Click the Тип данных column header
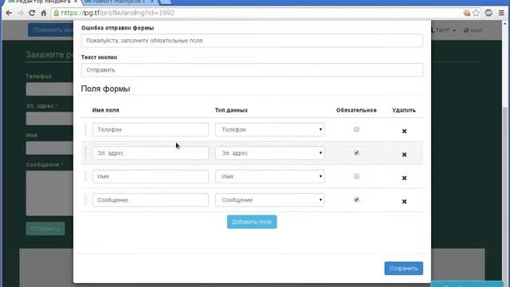The width and height of the screenshot is (510, 287). point(231,110)
